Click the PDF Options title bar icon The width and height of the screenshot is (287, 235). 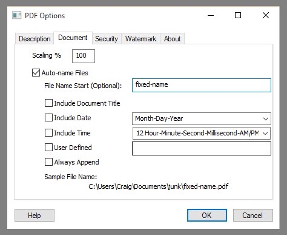[x=16, y=15]
